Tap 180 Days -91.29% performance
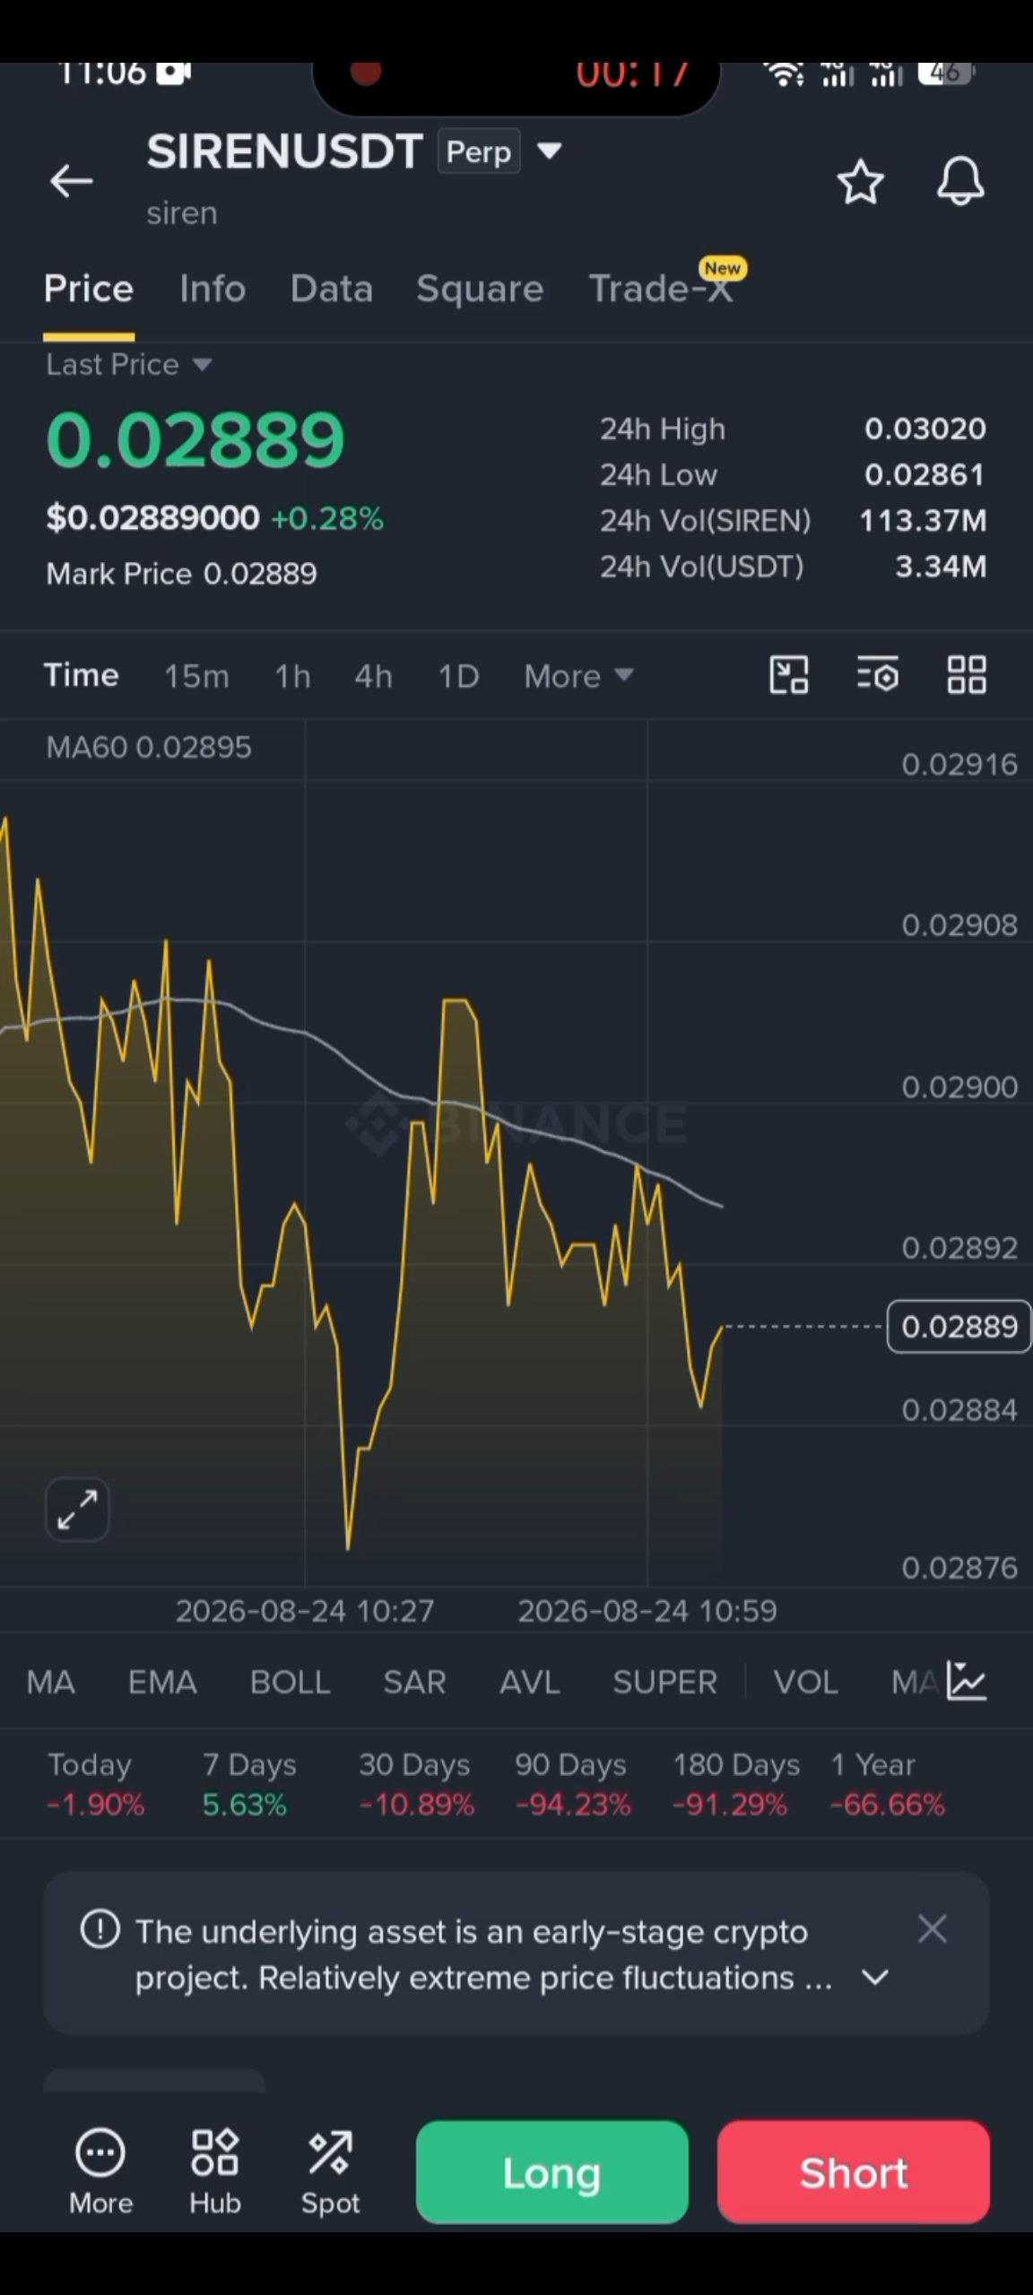This screenshot has width=1033, height=2295. pos(735,1784)
